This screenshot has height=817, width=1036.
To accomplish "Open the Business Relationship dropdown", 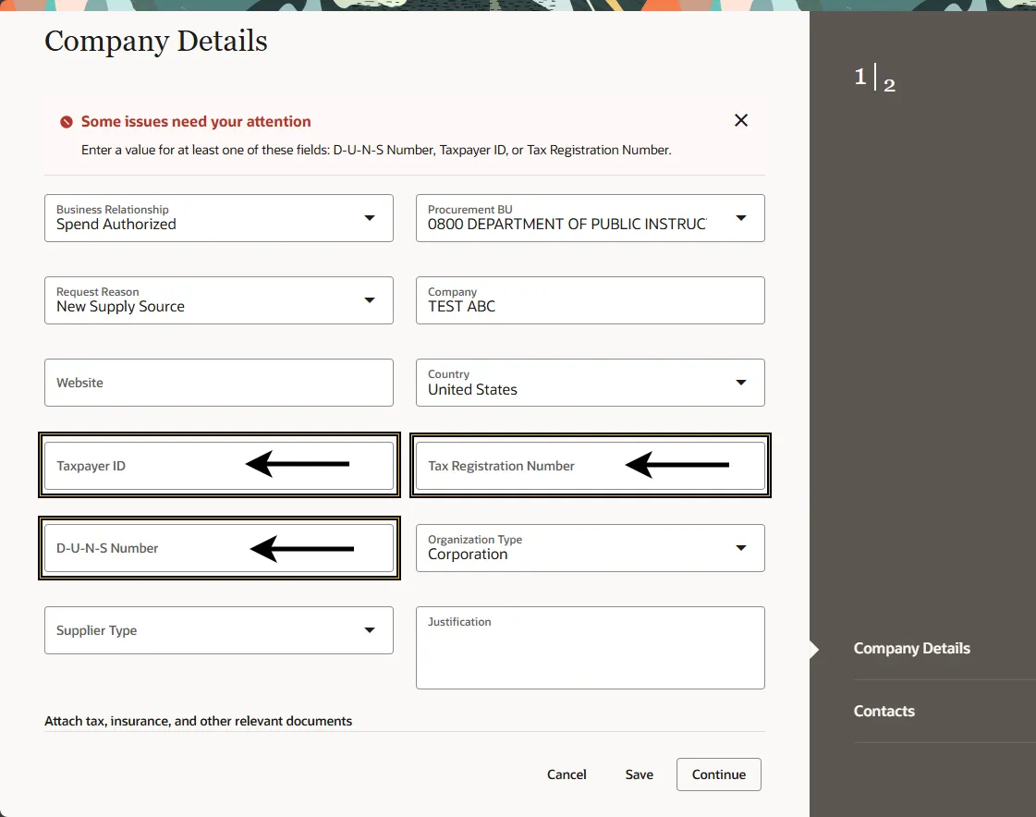I will pos(369,218).
